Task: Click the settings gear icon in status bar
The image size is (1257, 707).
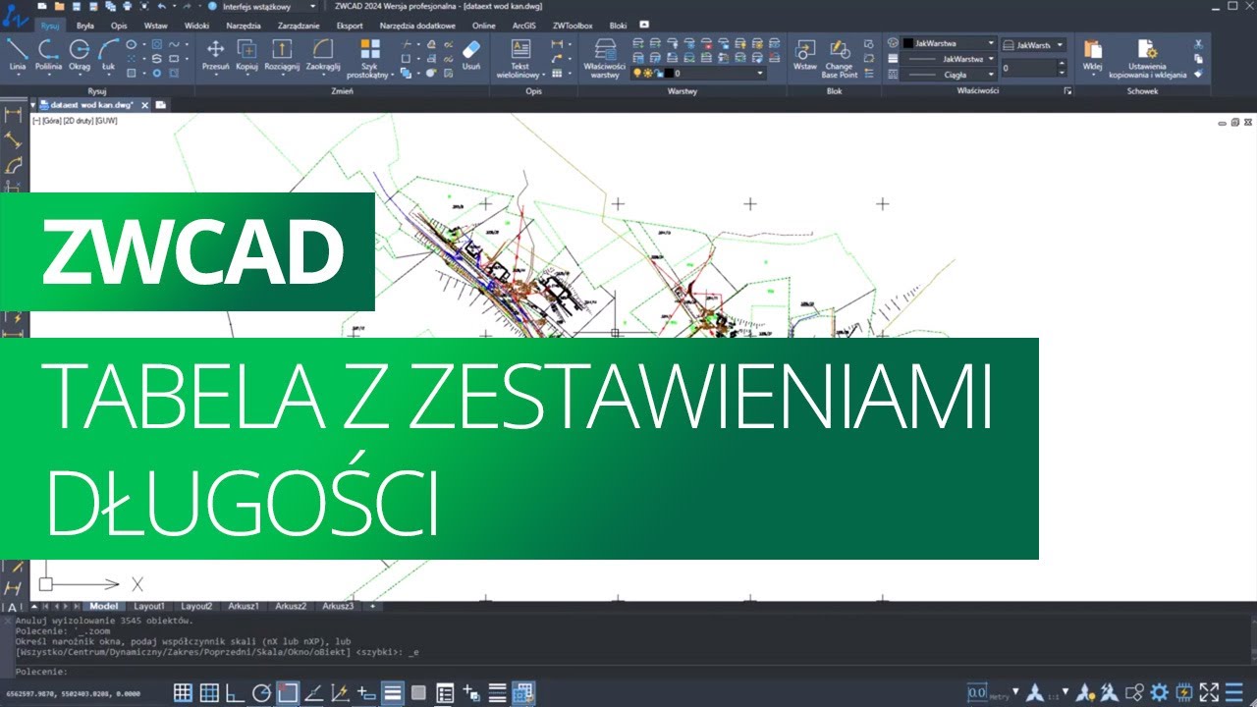Action: tap(1160, 692)
